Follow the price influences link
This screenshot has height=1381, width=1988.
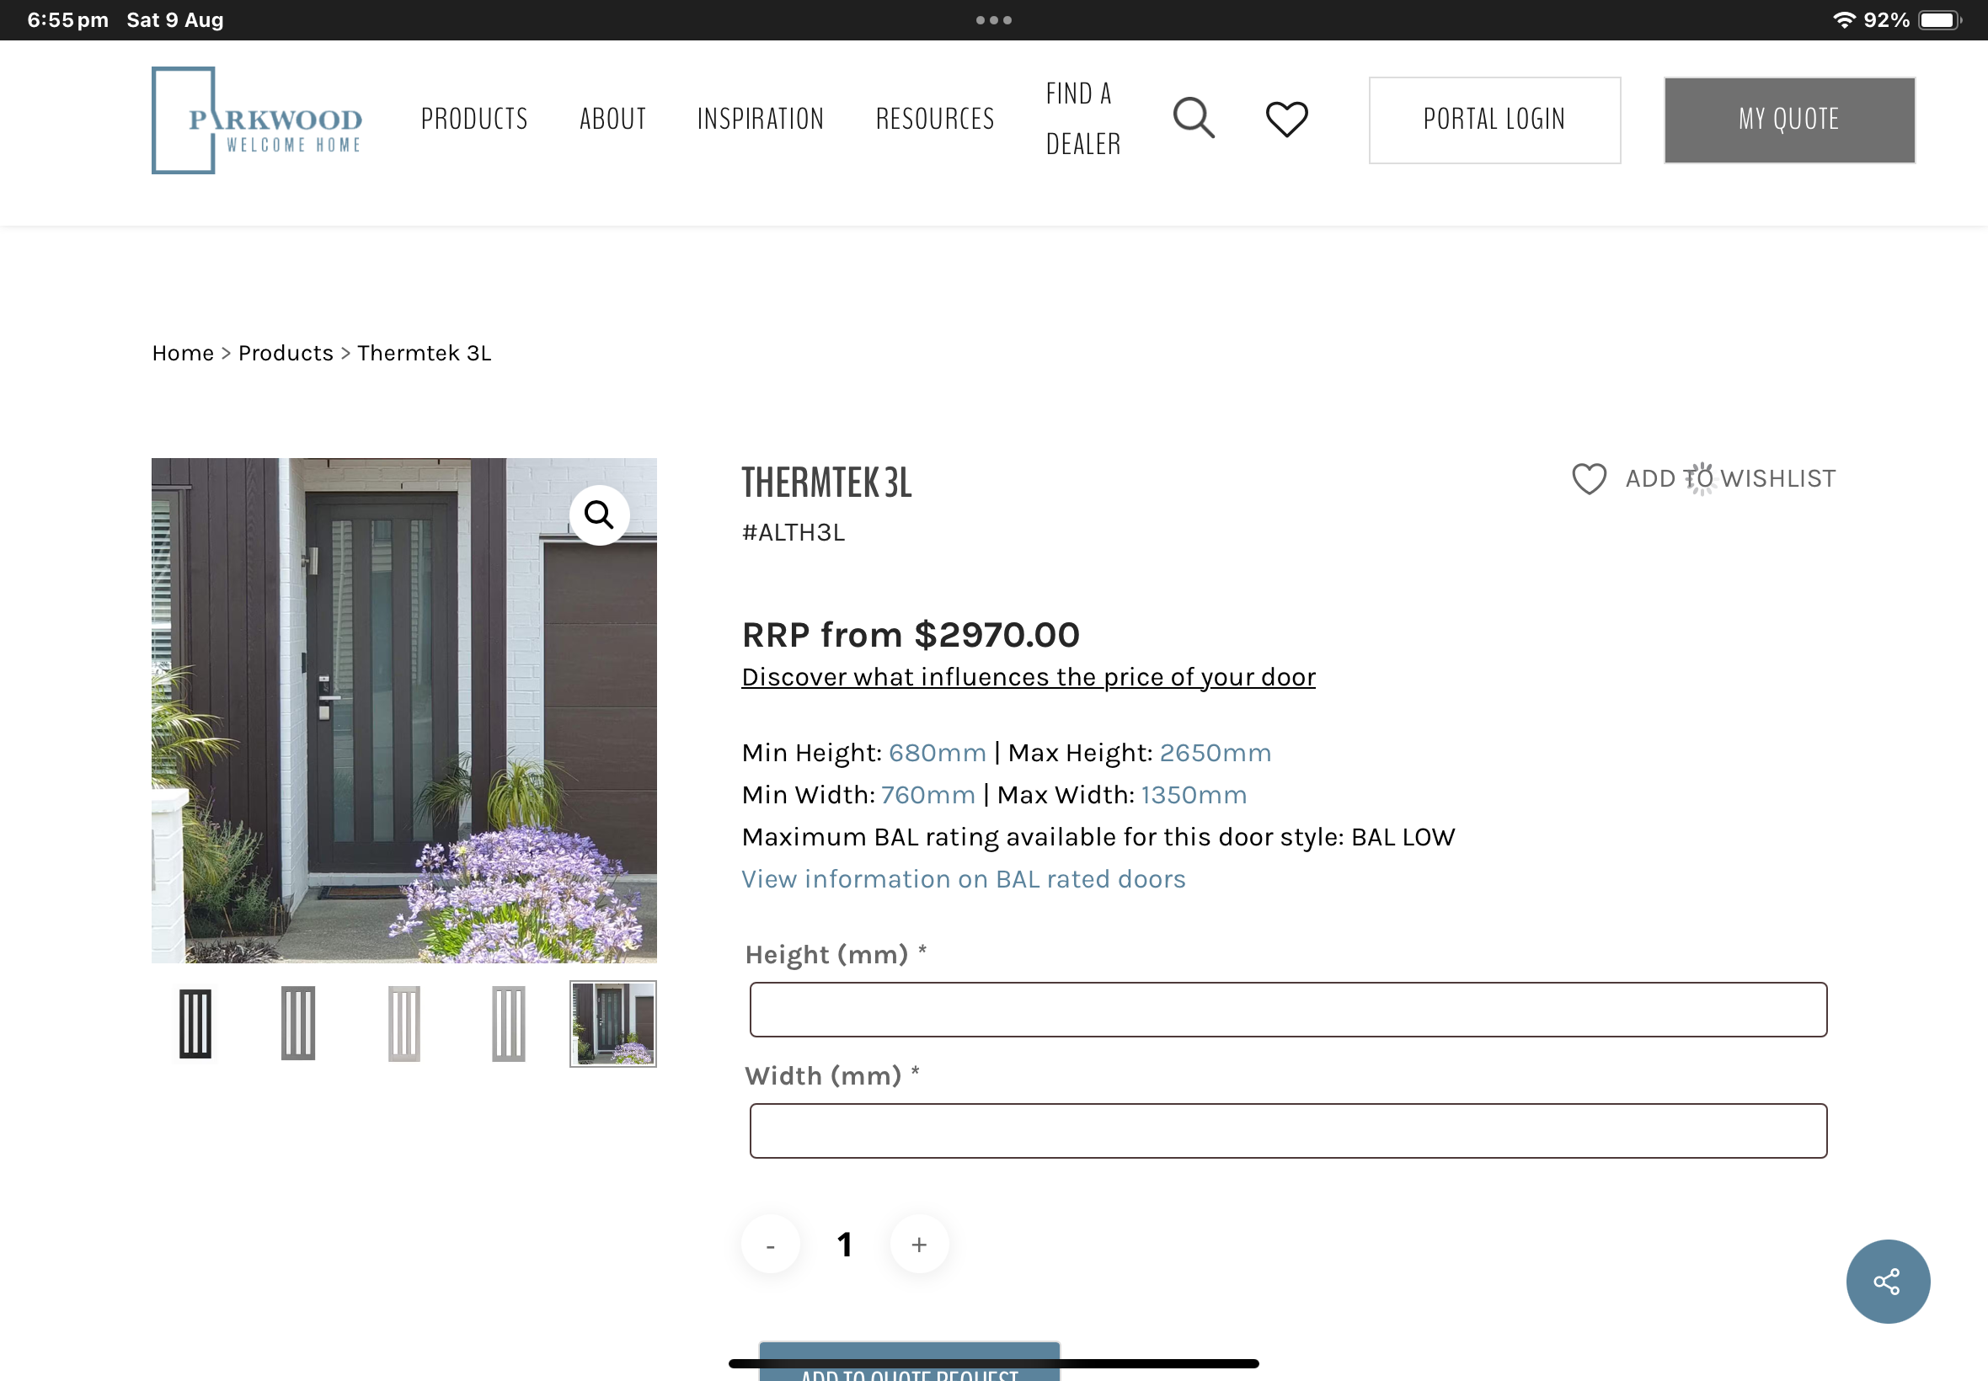1029,677
